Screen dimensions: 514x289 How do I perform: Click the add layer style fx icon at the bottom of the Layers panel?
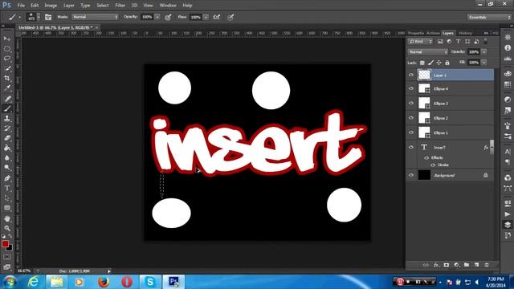436,265
